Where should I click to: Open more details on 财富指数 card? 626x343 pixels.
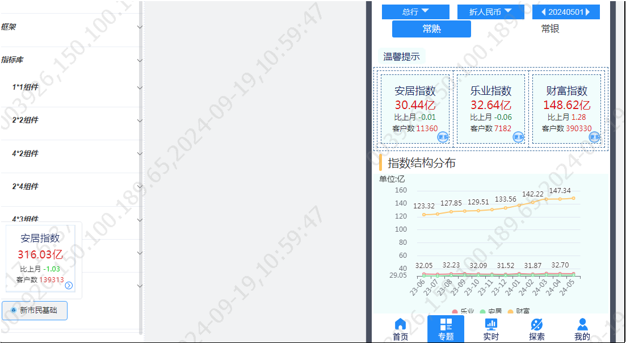595,137
